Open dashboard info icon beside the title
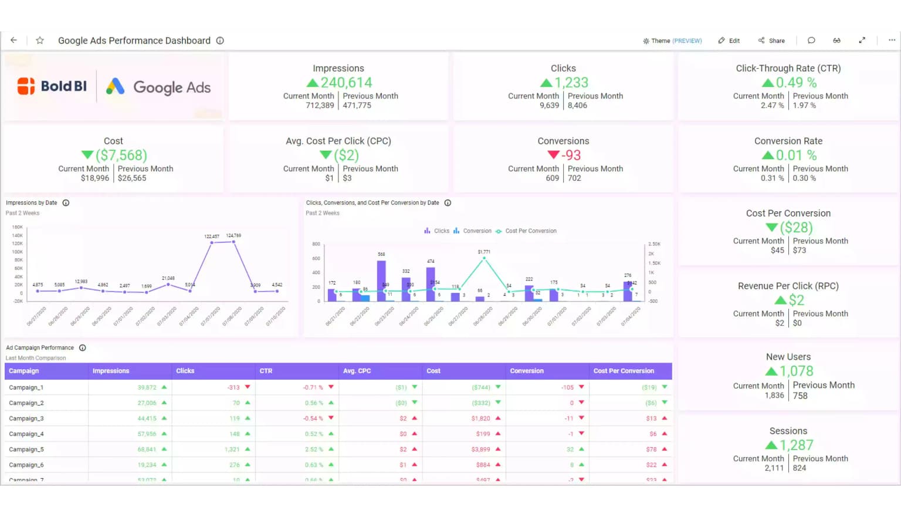The height and width of the screenshot is (517, 901). [220, 40]
